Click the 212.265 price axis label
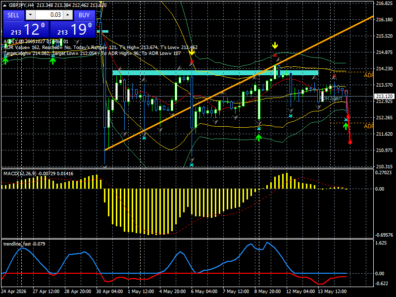Image resolution: width=396 pixels, height=297 pixels. click(384, 118)
